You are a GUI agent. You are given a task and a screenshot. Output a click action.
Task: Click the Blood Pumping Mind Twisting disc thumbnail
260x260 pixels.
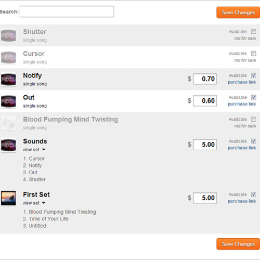tap(8, 123)
